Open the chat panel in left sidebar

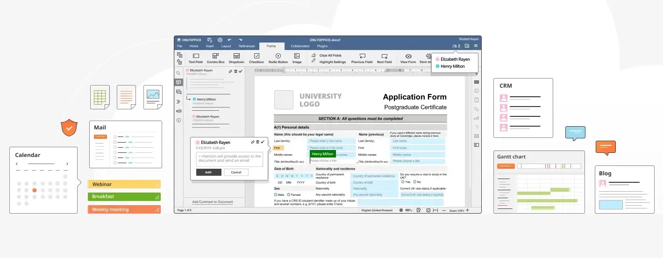178,92
